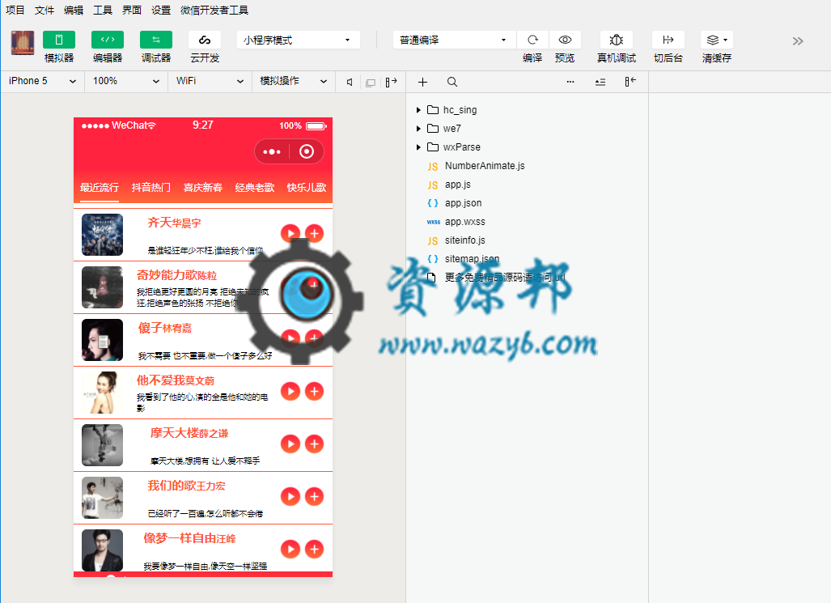
Task: Click the mini program close circle button
Action: tap(307, 151)
